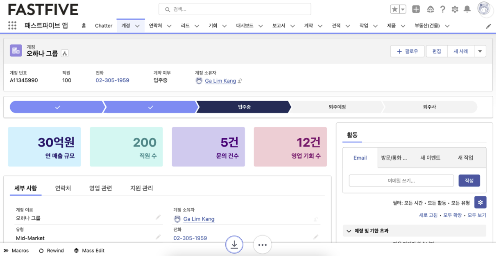View account hierarchy icon next to 오하나 그룹
This screenshot has width=496, height=256.
(x=65, y=54)
